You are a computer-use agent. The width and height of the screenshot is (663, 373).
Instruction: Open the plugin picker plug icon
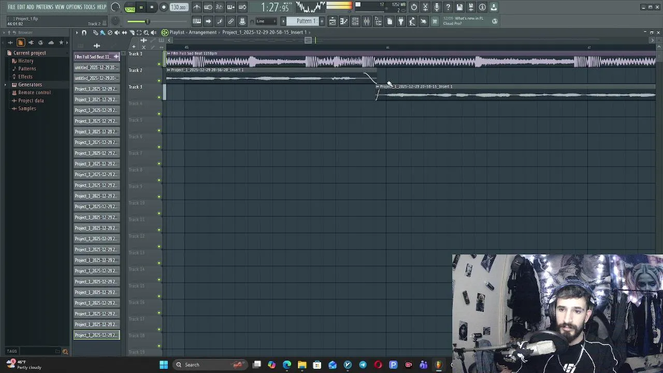pyautogui.click(x=401, y=21)
